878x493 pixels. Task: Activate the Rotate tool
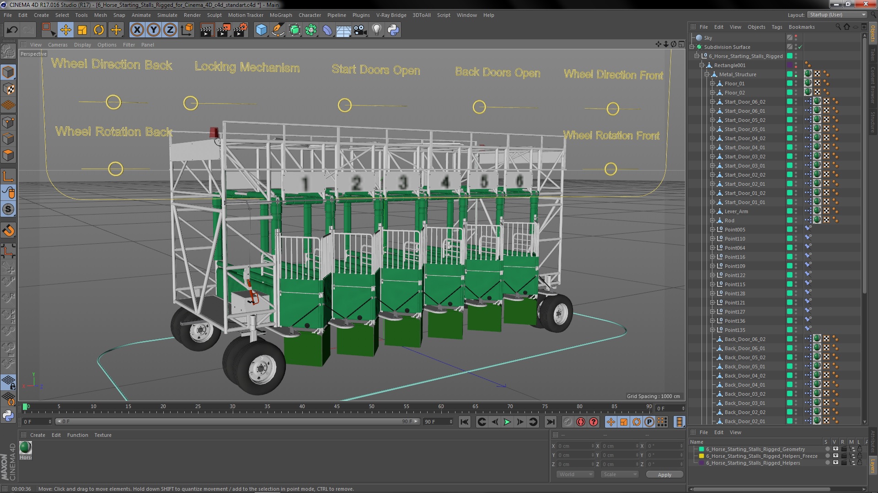[99, 30]
